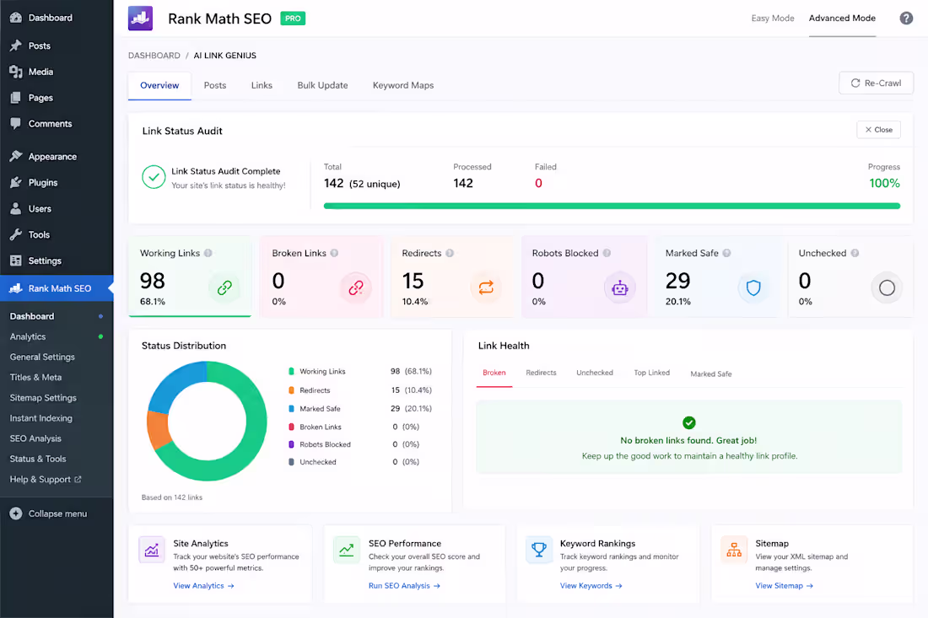Select the Unchecked tab in Link Health

pos(595,373)
